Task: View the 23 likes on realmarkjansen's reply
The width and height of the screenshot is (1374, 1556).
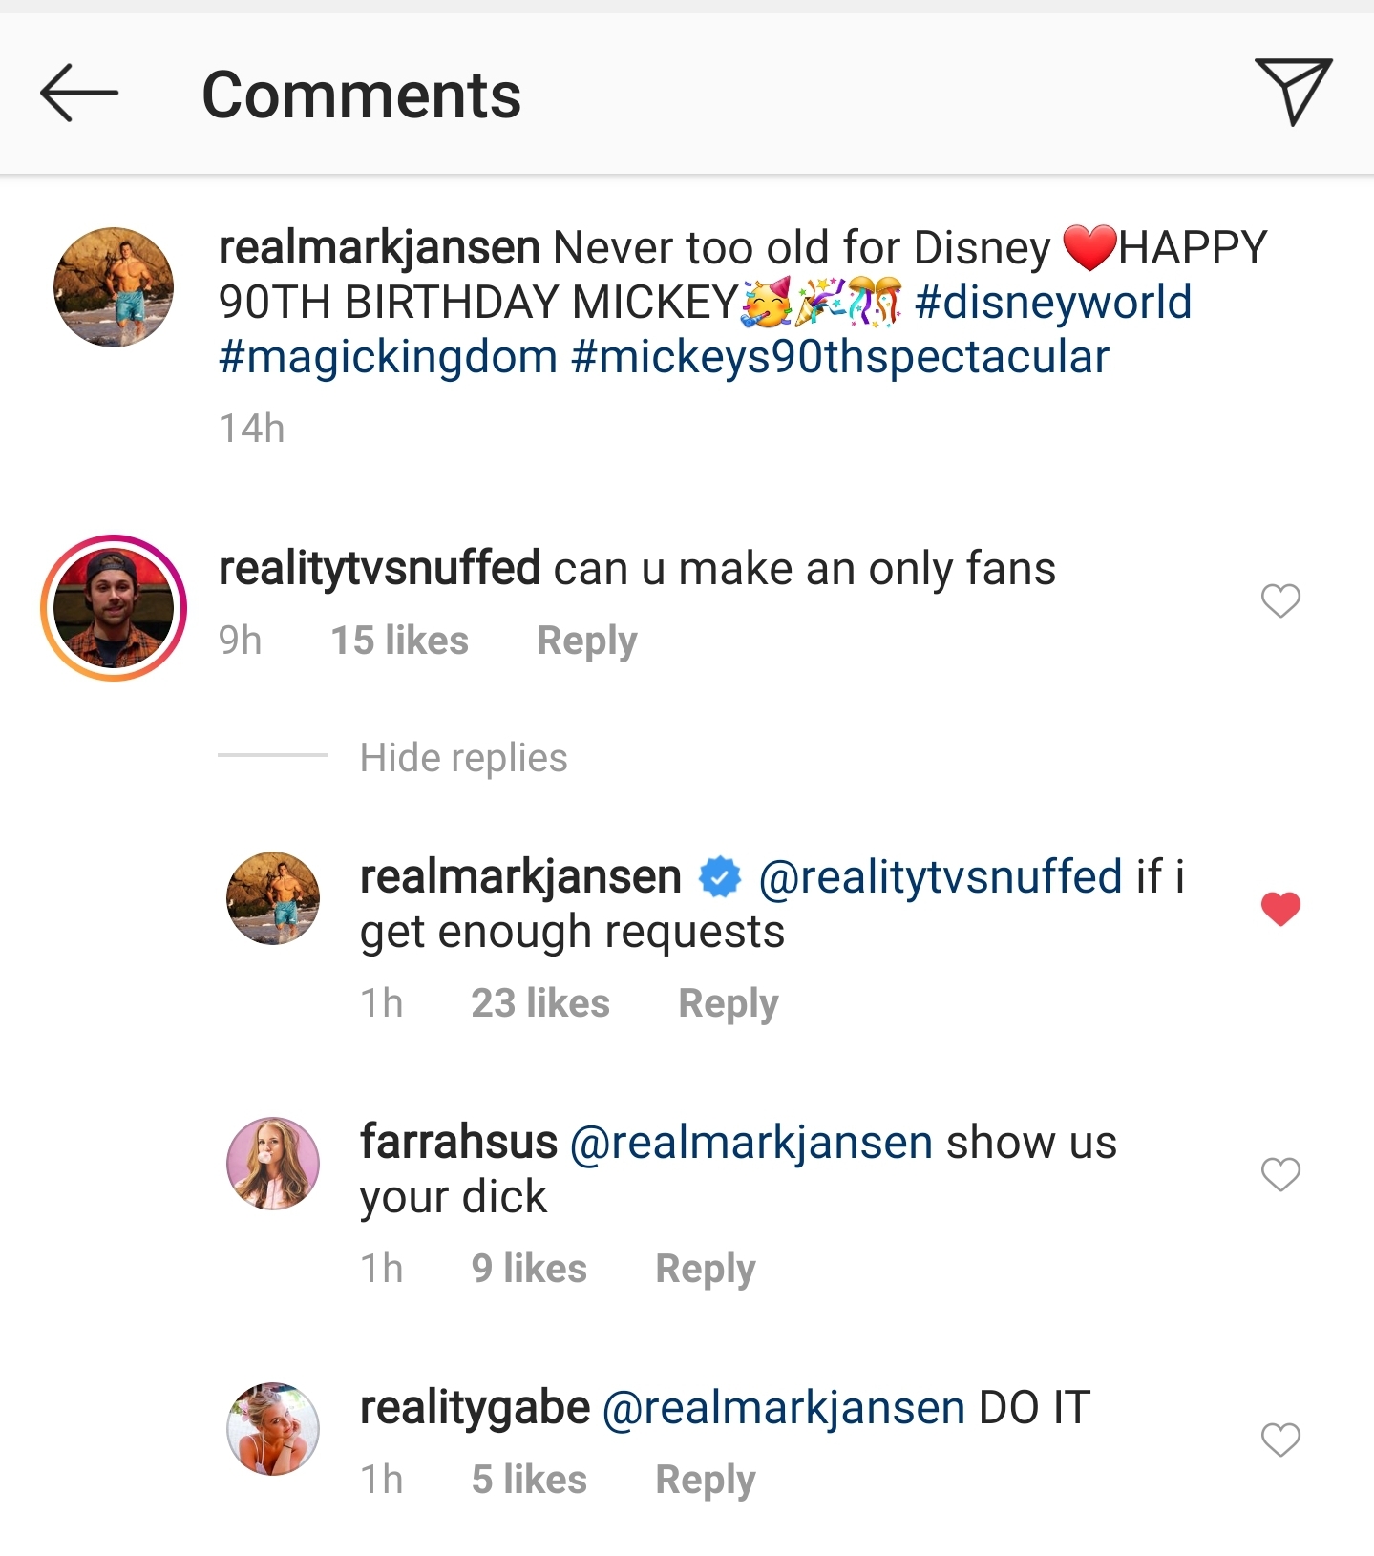Action: click(540, 1002)
